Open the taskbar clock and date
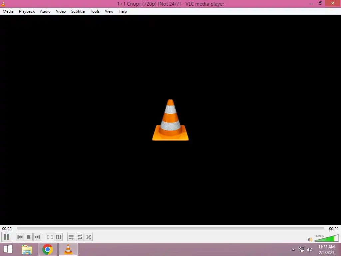 (x=326, y=250)
